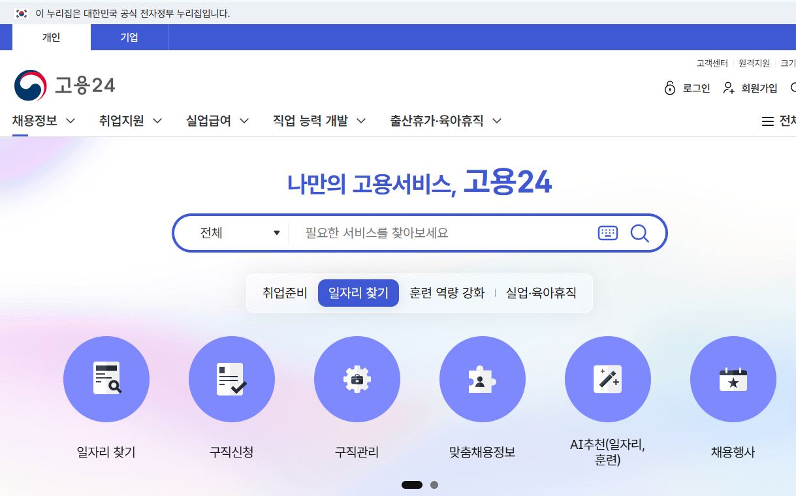Click the 이 누리집은 대한민국 공식 전자정부 누리집입니다 notice
The height and width of the screenshot is (496, 796).
tap(133, 13)
